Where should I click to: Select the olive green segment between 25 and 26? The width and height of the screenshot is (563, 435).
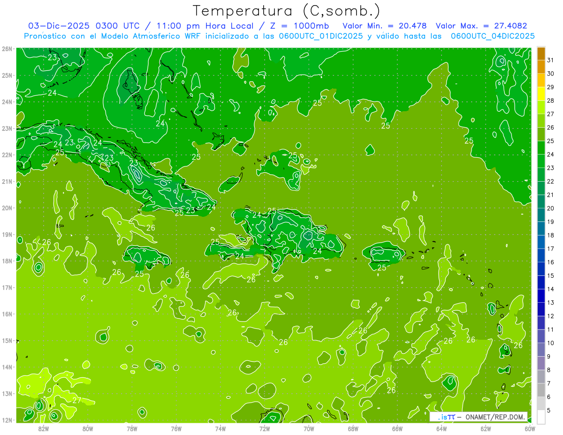[x=541, y=134]
